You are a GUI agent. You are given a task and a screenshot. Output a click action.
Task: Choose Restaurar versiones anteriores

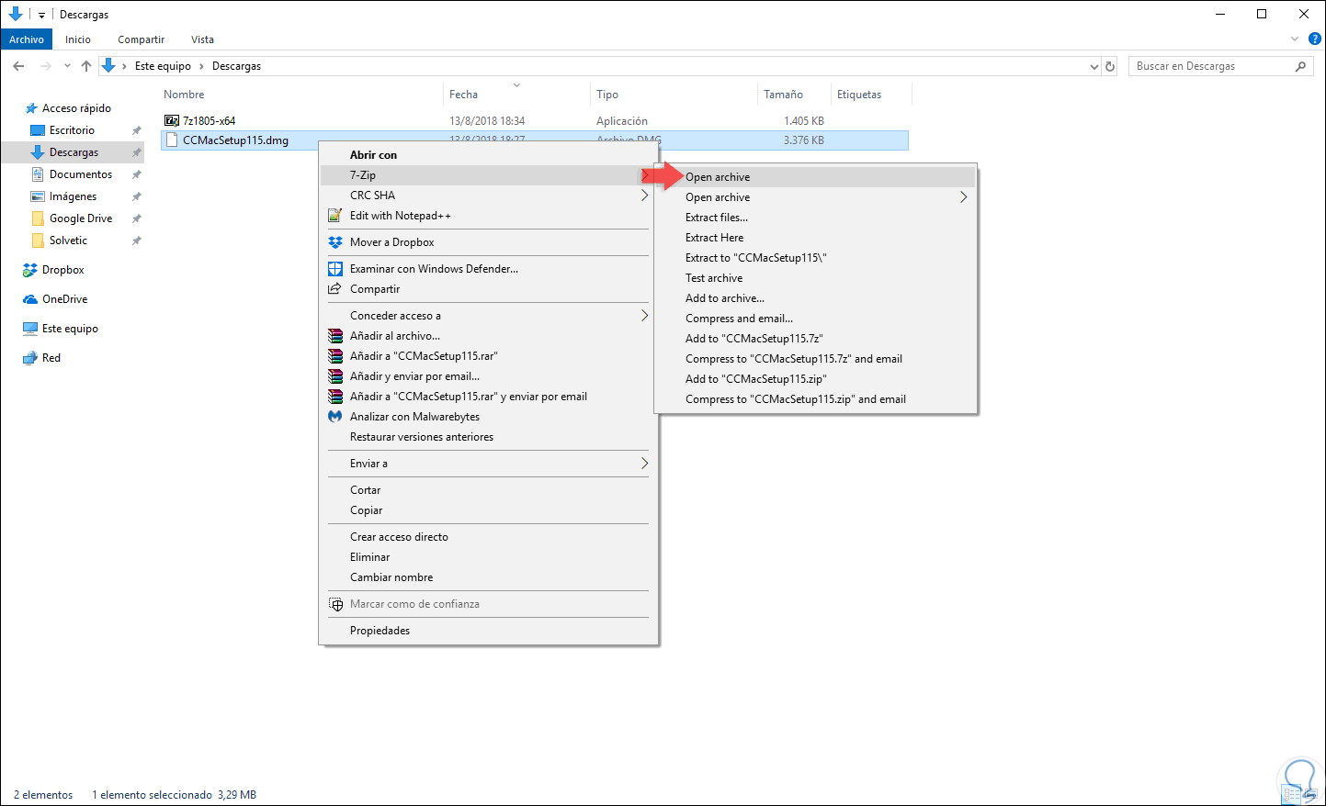point(422,437)
